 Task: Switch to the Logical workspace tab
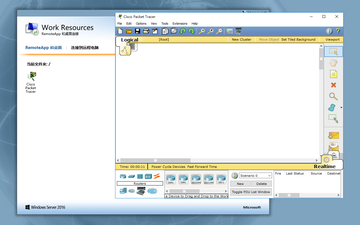click(130, 40)
